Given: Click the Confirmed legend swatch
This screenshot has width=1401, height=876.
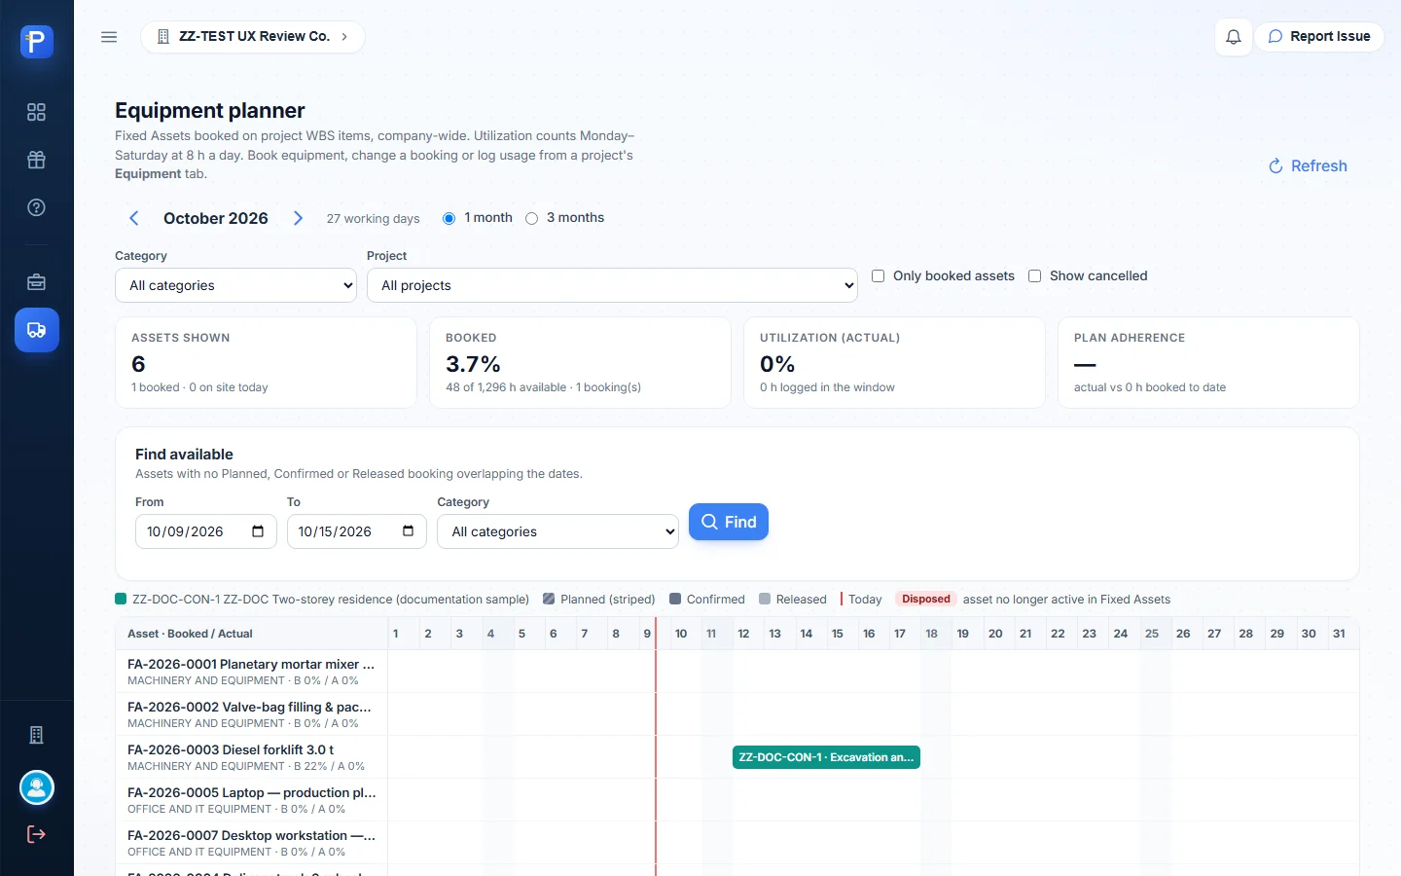Looking at the screenshot, I should pyautogui.click(x=675, y=600).
